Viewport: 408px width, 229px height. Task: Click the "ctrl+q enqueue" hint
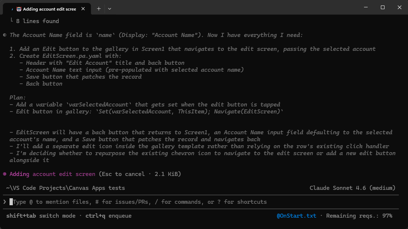point(108,216)
